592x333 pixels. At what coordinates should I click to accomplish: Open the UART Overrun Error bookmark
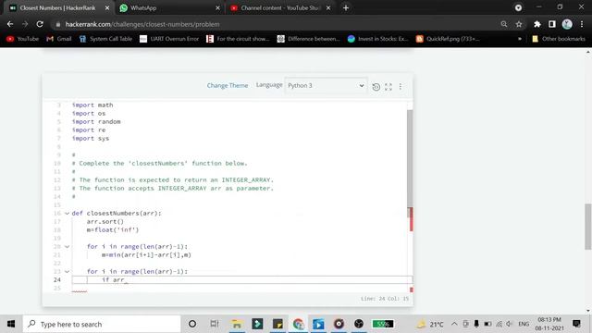169,39
